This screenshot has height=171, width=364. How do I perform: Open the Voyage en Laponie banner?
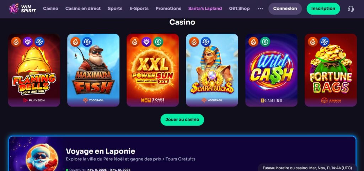pyautogui.click(x=182, y=154)
